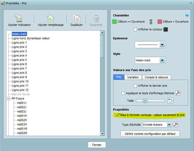Image resolution: width=194 pixels, height=151 pixels.
Task: Toggle the chain link between candle colors
Action: 151,22
